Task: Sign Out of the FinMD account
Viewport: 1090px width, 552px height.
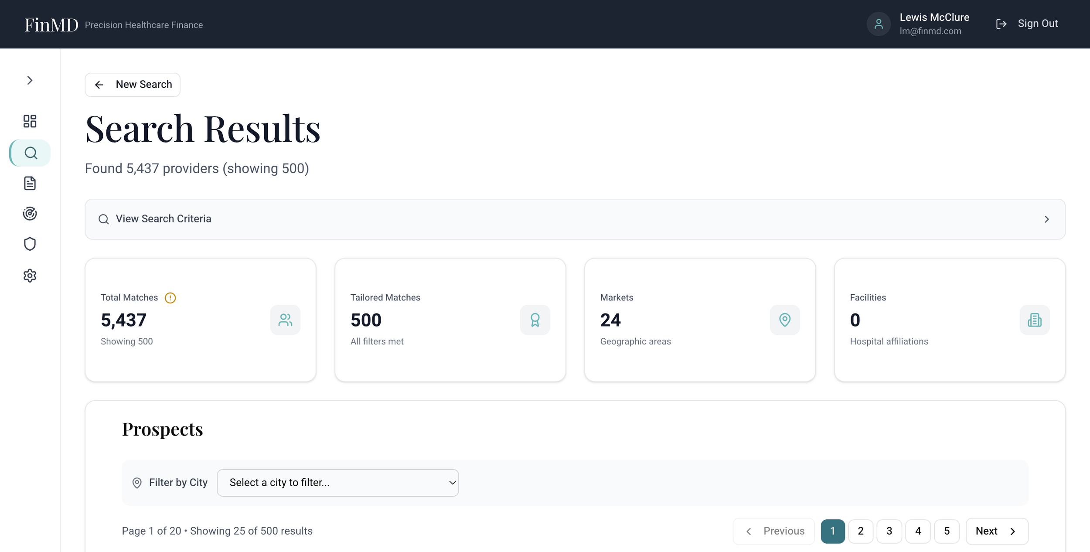Action: [x=1027, y=24]
